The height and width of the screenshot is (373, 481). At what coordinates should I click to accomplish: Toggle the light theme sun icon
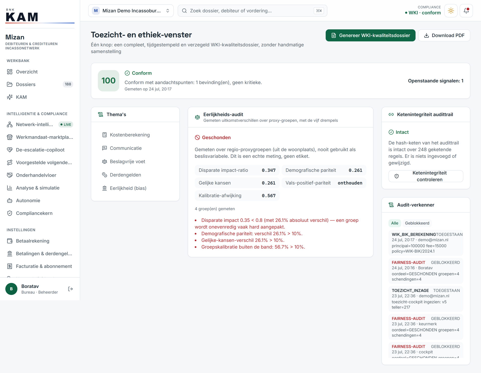[451, 11]
